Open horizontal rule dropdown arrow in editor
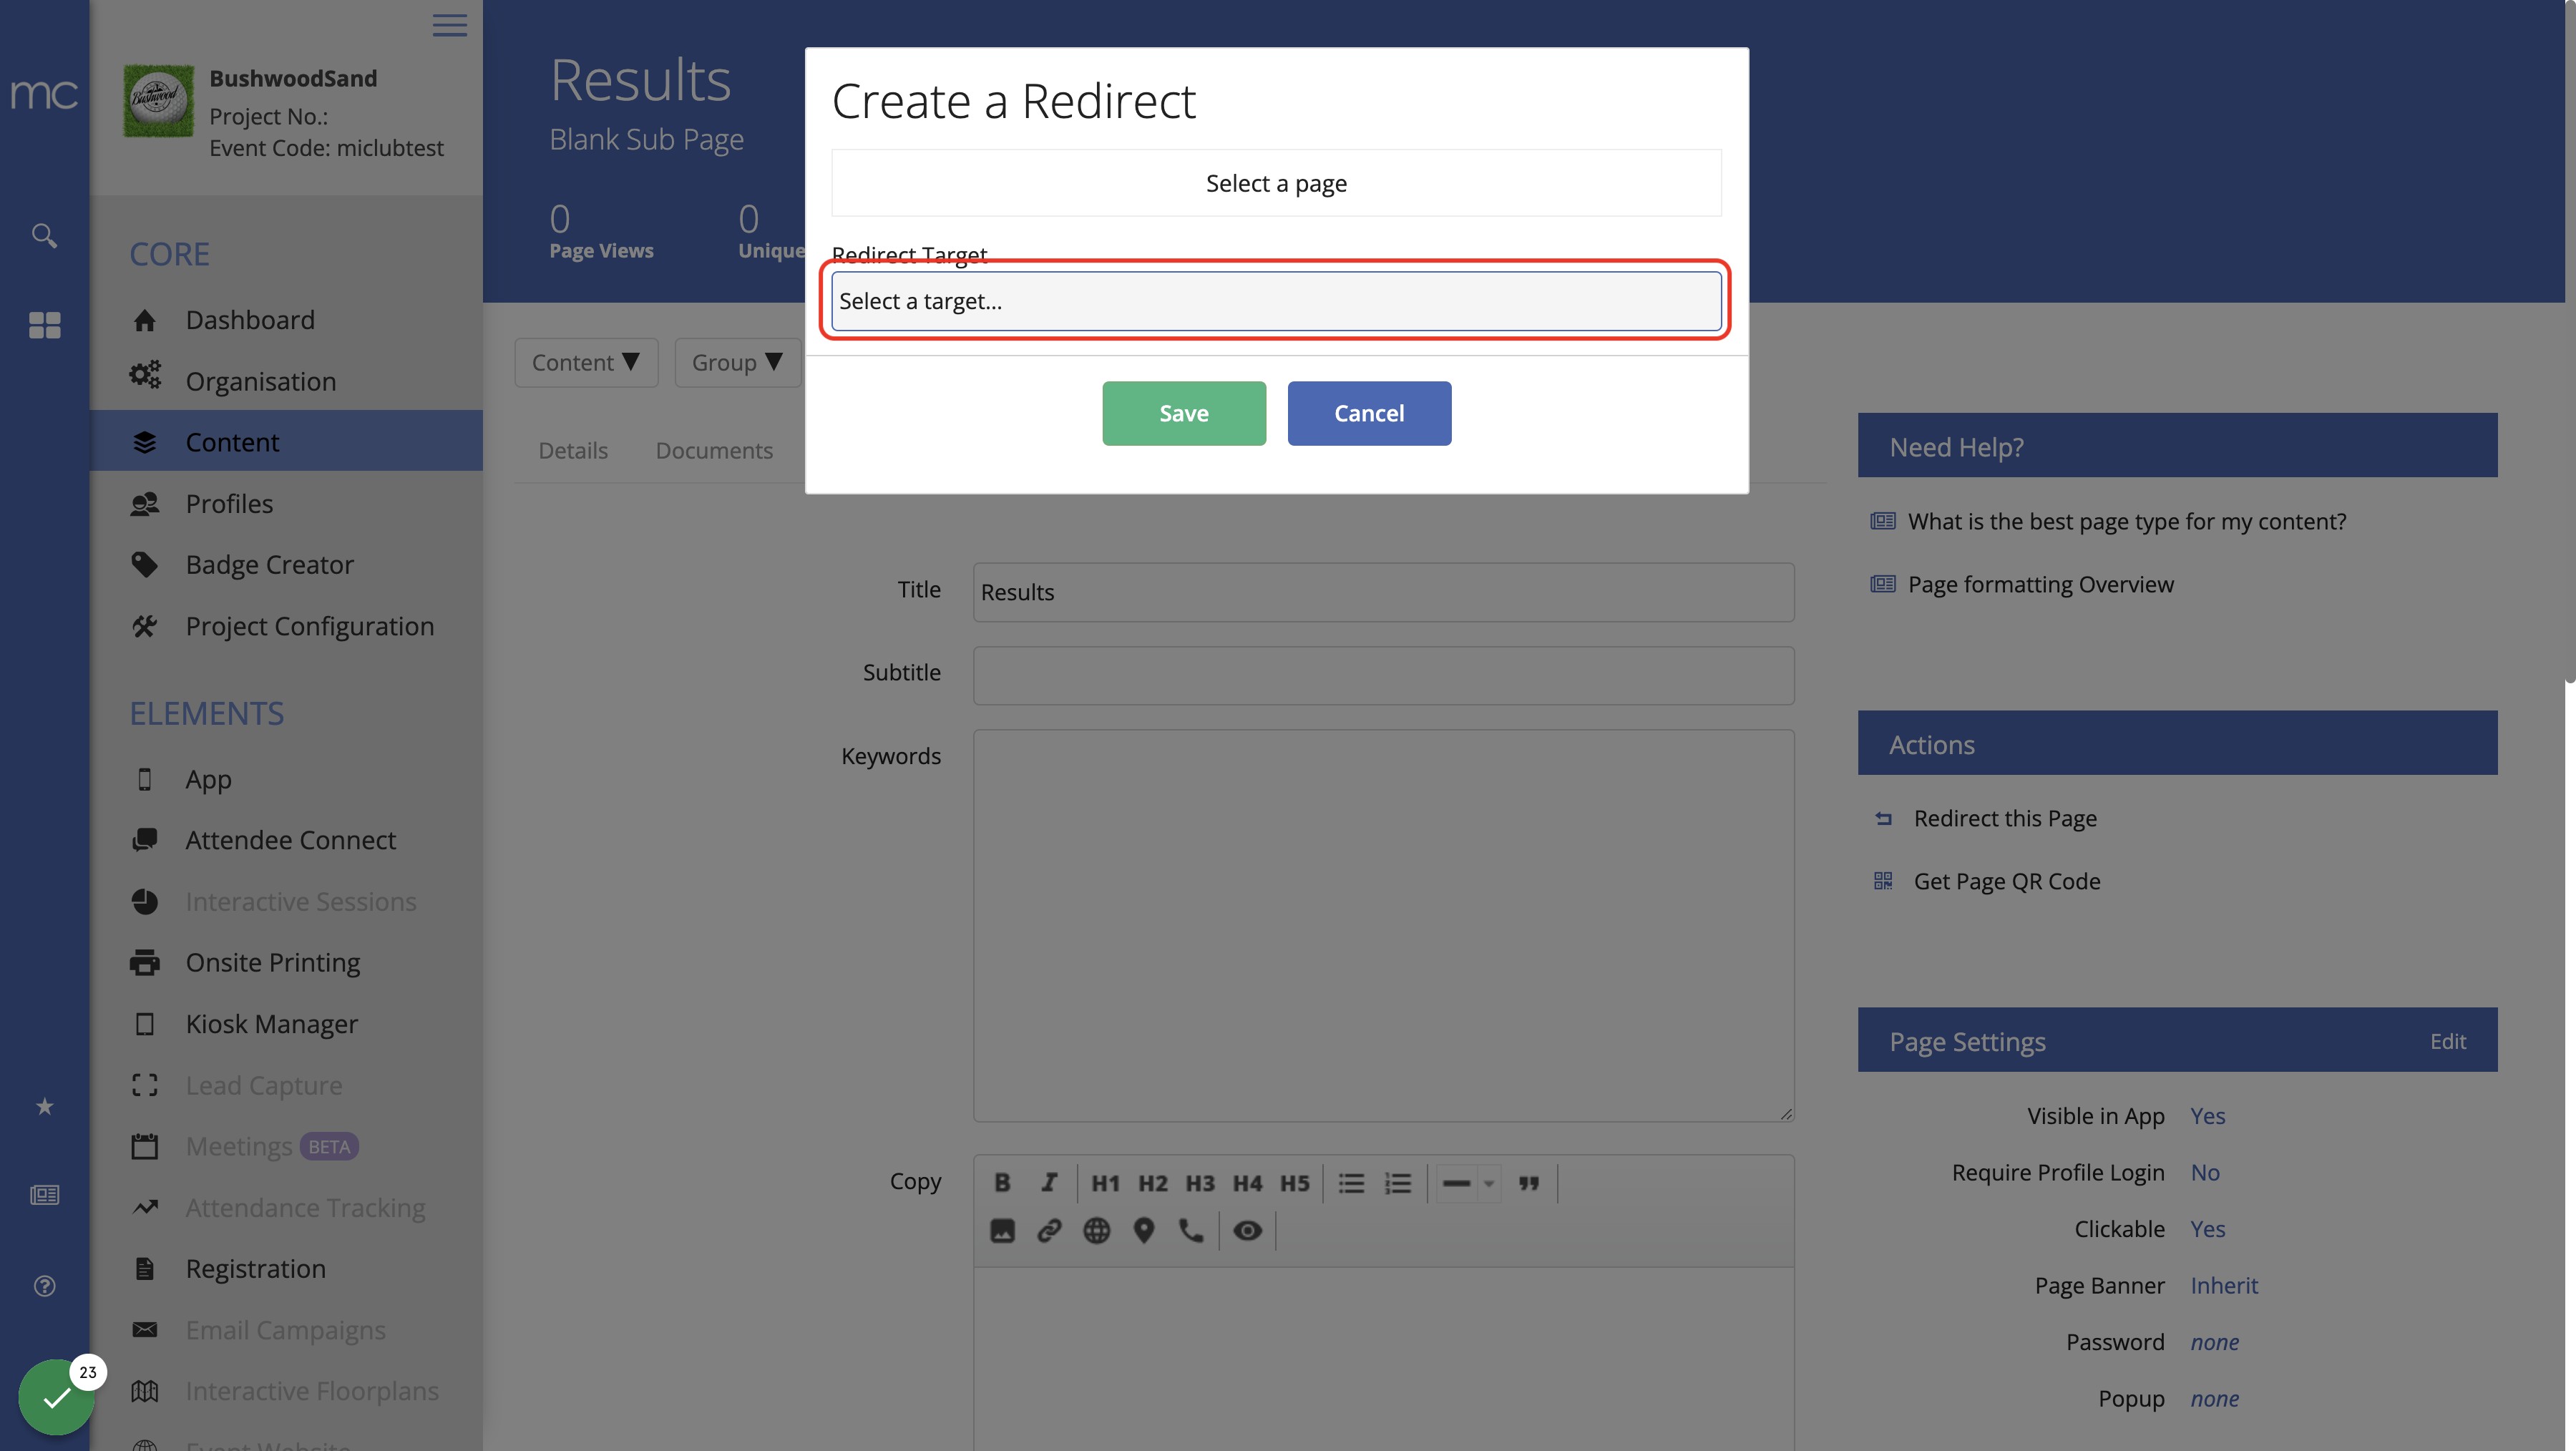The width and height of the screenshot is (2576, 1451). click(1489, 1183)
